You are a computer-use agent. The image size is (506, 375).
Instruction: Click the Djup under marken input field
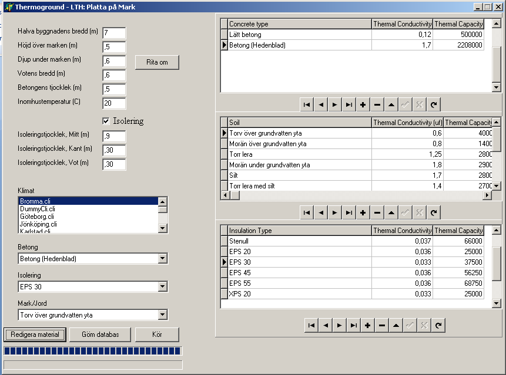click(114, 61)
